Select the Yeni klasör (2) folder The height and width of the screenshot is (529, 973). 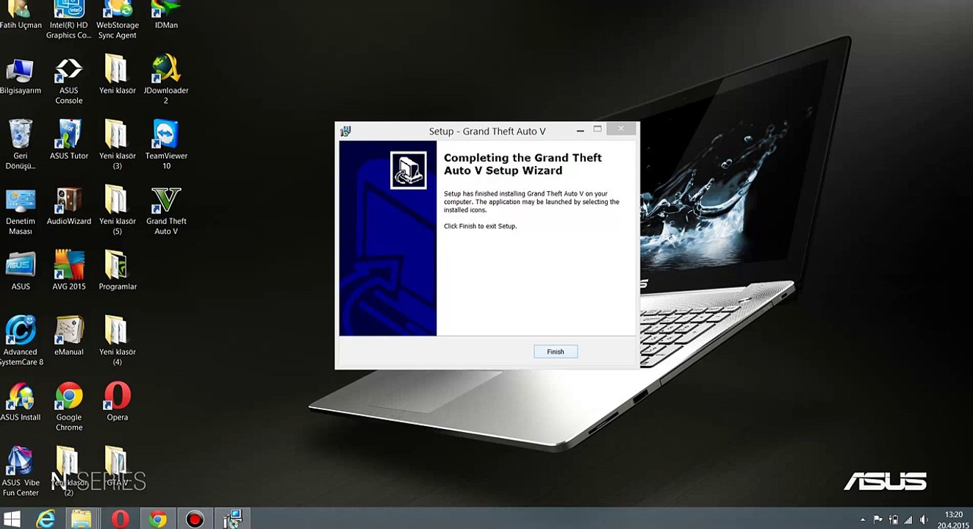(68, 472)
